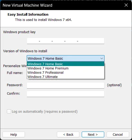
Task: Enable Log on automatically checkbox
Action: [x=9, y=111]
